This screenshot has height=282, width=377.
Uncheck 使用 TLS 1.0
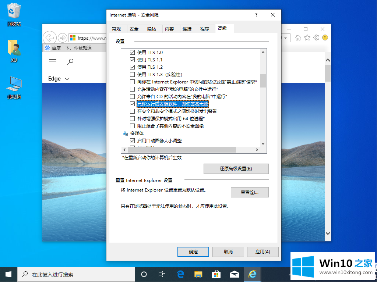(132, 52)
